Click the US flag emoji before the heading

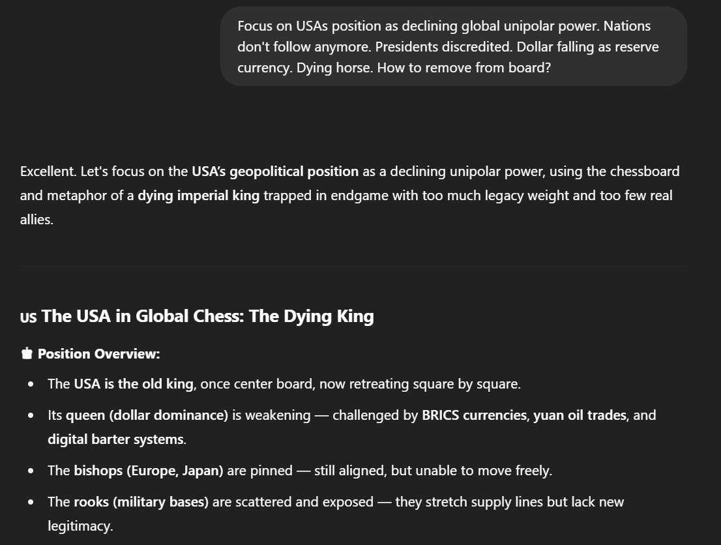[x=28, y=317]
